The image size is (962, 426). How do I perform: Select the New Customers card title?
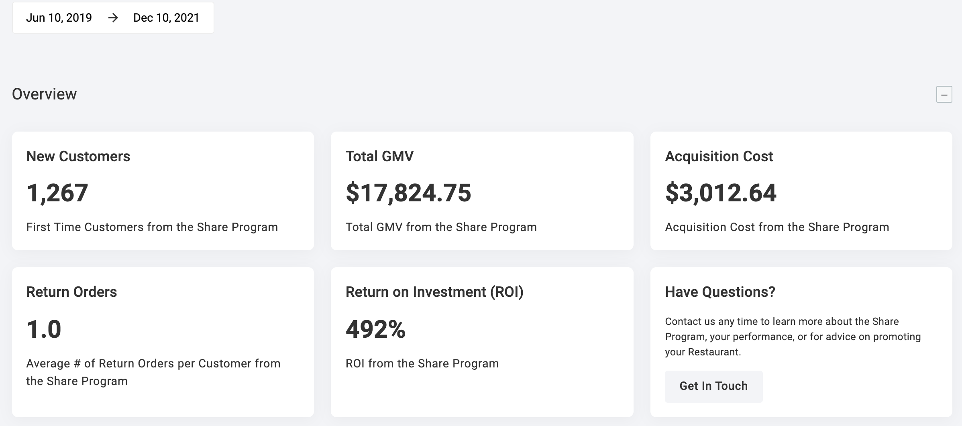point(78,156)
